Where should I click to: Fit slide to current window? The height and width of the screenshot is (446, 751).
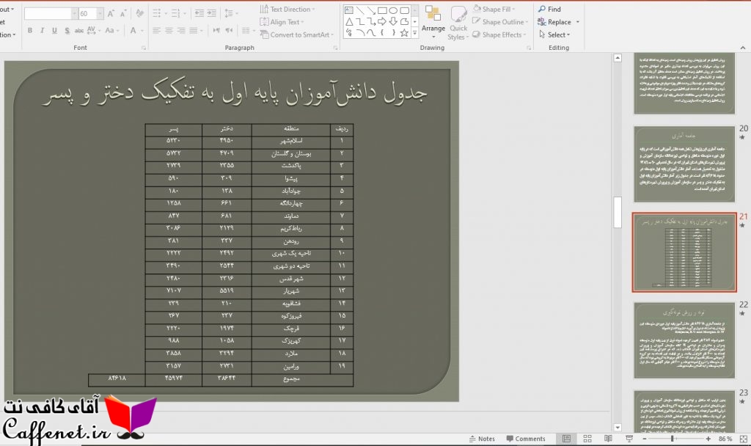(743, 439)
